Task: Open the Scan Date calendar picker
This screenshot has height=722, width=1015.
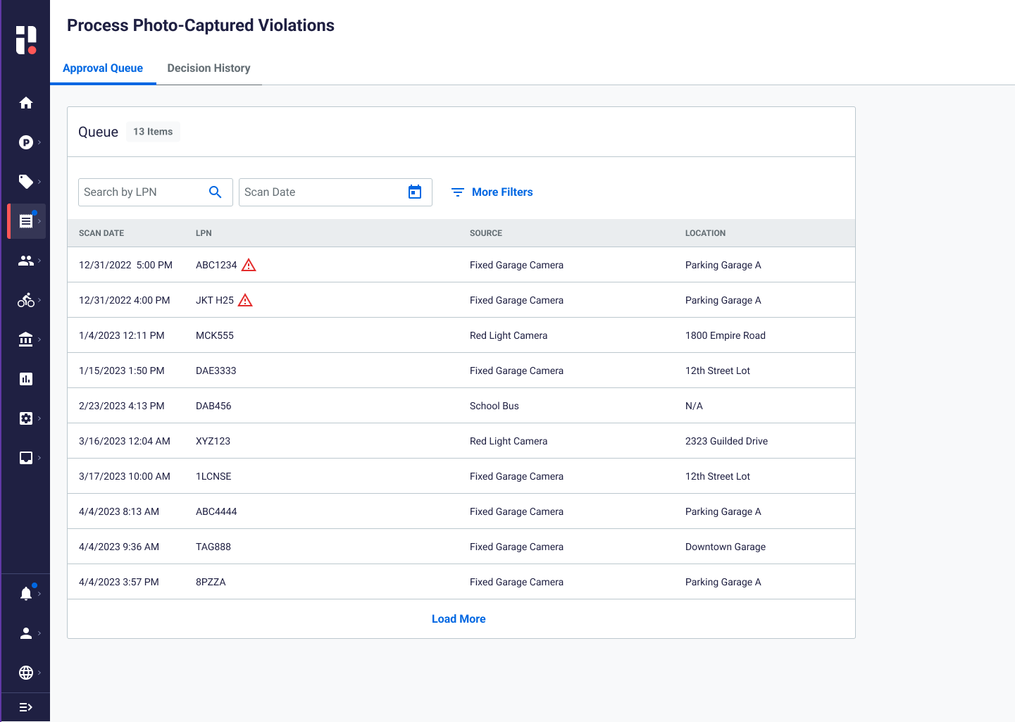Action: [x=415, y=192]
